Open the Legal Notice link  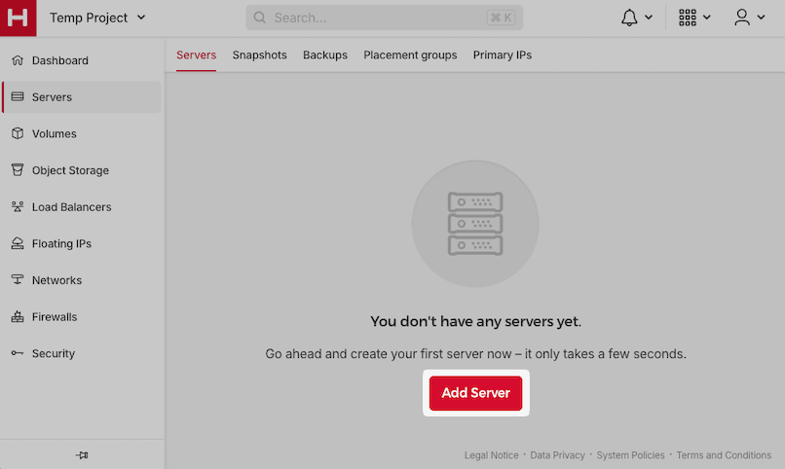click(491, 455)
